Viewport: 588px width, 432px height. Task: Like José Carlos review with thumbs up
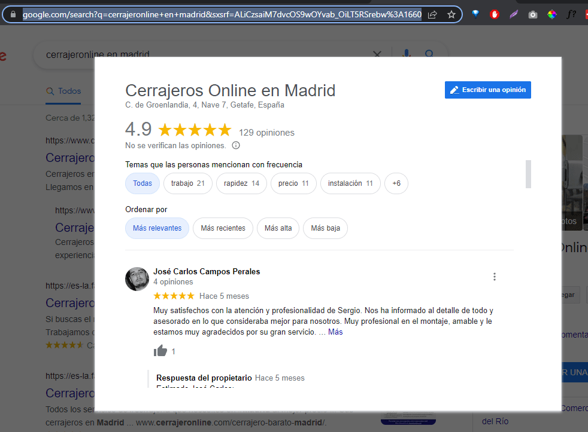[x=160, y=351]
